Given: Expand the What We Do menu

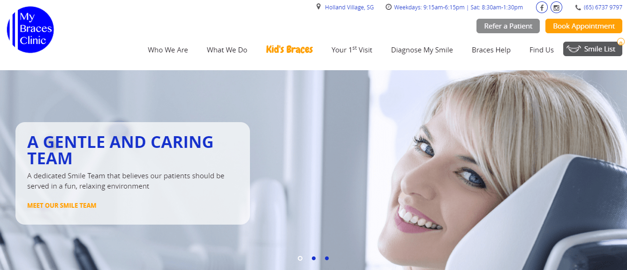Looking at the screenshot, I should (227, 50).
